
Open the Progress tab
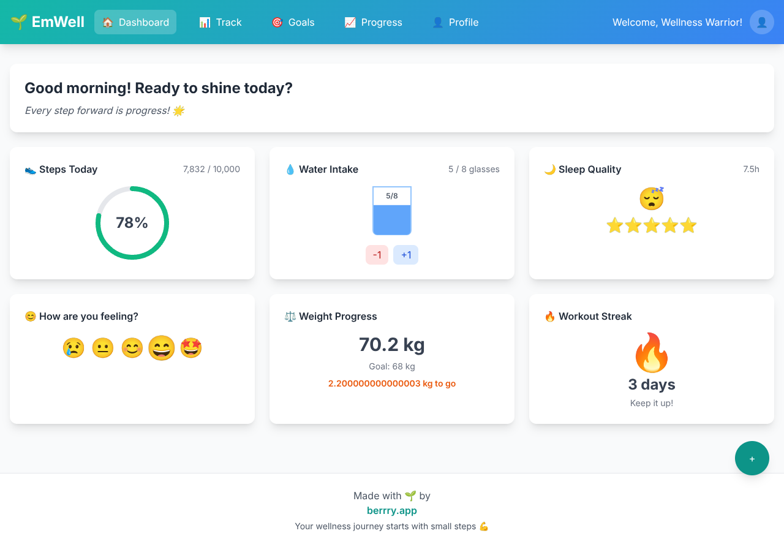373,22
